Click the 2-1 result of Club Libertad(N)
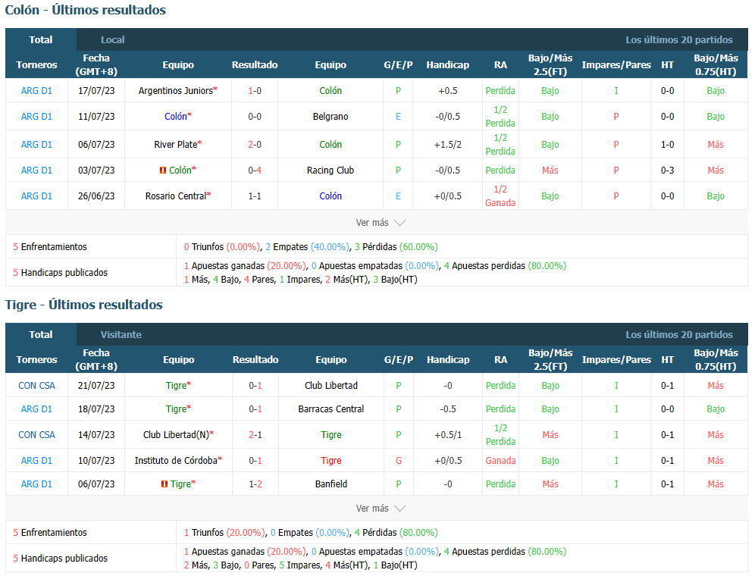This screenshot has height=576, width=755. pyautogui.click(x=255, y=435)
